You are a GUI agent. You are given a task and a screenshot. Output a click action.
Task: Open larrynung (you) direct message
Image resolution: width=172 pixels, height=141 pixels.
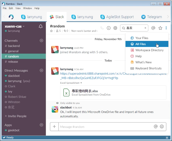tap(24, 81)
